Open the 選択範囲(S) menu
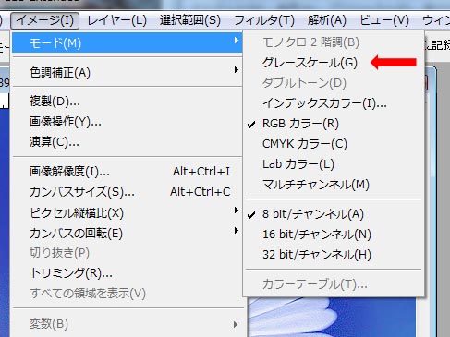The height and width of the screenshot is (337, 450). click(x=190, y=20)
